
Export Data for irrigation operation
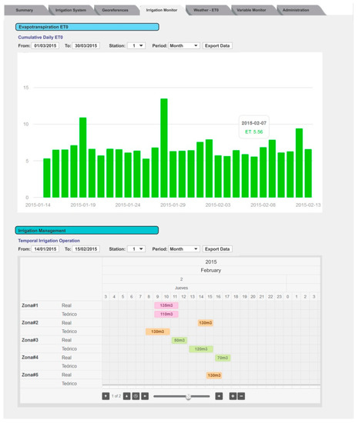pyautogui.click(x=217, y=248)
